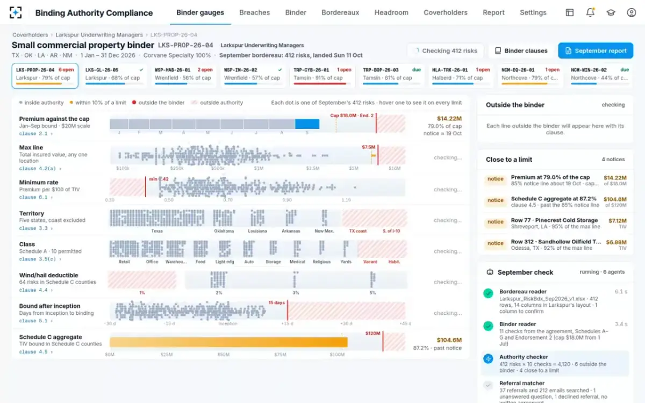Open the Settings tab
This screenshot has height=403, width=645.
(x=533, y=12)
